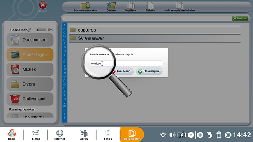Image resolution: width=253 pixels, height=142 pixels.
Task: Switch to the Documenten sidebar section
Action: [30, 40]
